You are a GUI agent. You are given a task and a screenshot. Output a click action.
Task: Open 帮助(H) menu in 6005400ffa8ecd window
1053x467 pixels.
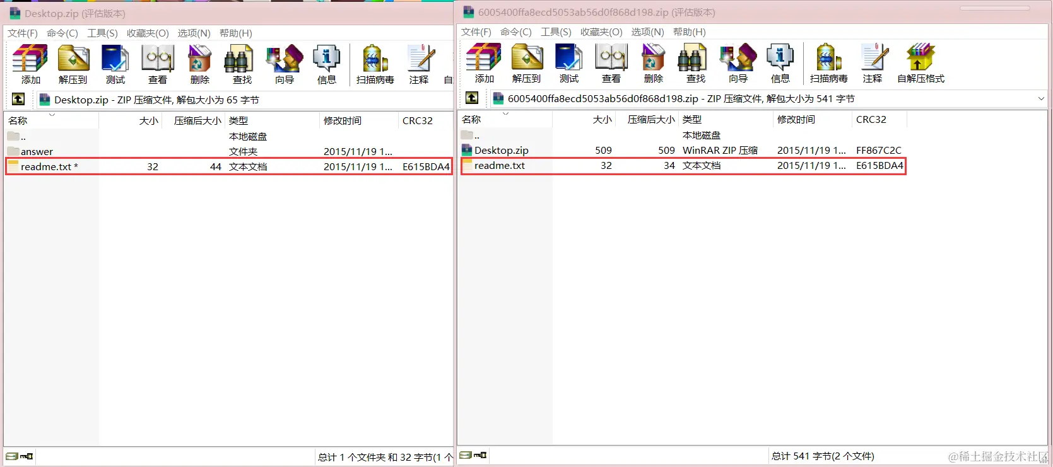coord(690,32)
